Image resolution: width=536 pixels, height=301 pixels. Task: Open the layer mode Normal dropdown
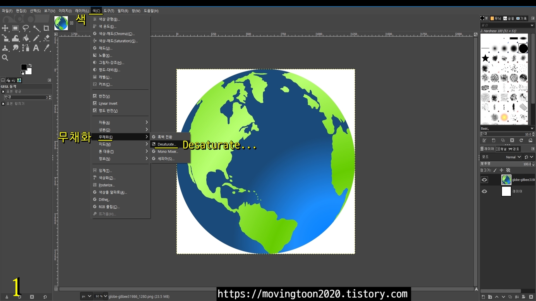coord(513,157)
